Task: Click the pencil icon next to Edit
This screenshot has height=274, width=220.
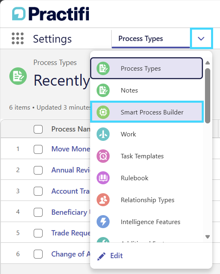Action: tap(101, 256)
